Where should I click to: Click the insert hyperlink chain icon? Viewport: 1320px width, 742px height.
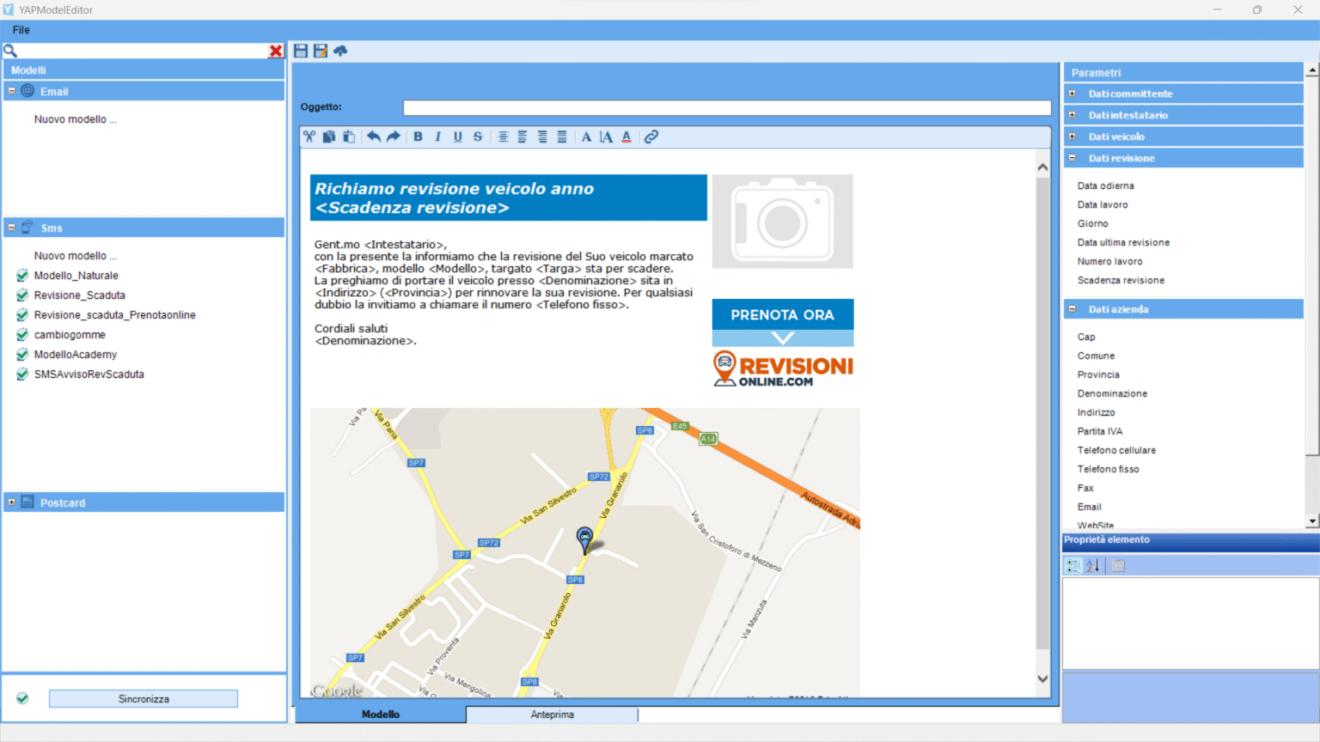[651, 137]
